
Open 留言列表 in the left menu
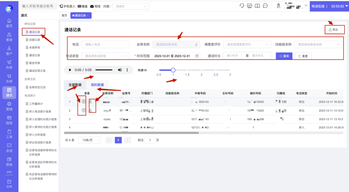(33, 63)
